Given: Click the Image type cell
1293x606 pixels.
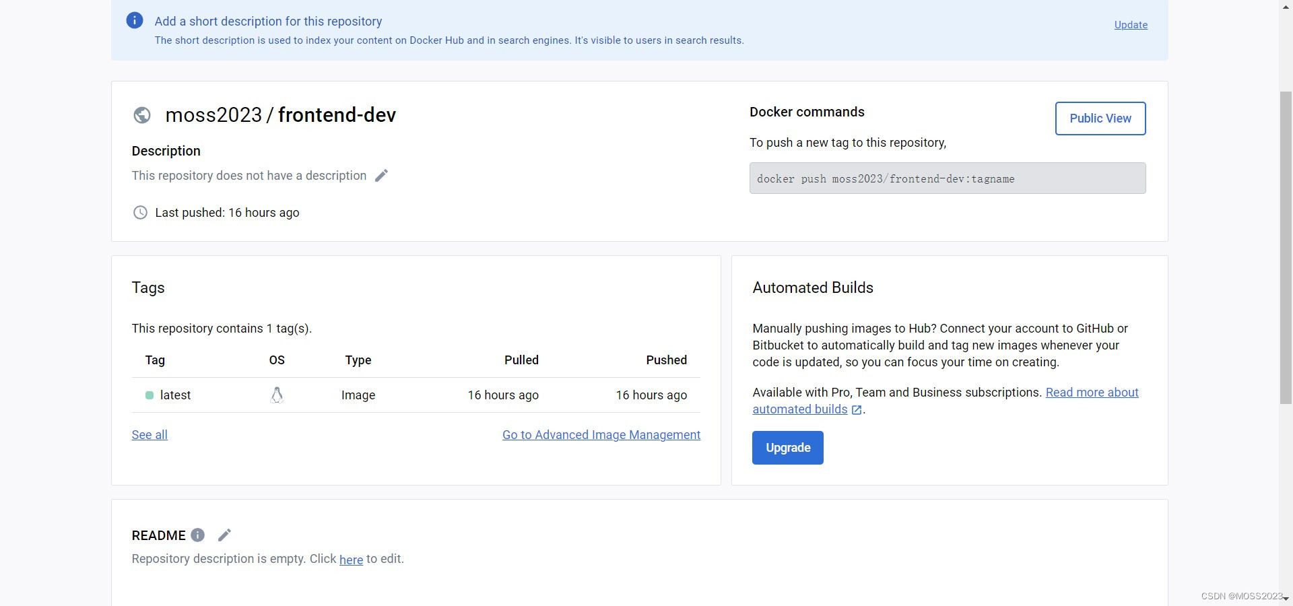Looking at the screenshot, I should [358, 395].
